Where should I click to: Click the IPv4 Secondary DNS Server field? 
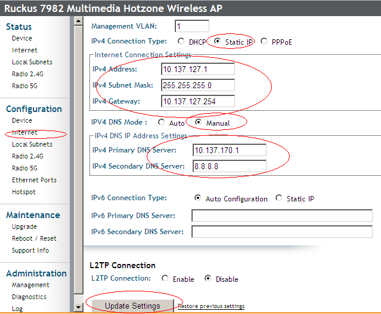(x=230, y=166)
